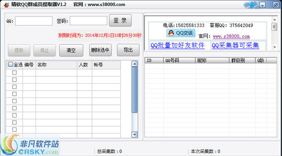Click the 登录 login button
The image size is (282, 156).
coord(120,20)
